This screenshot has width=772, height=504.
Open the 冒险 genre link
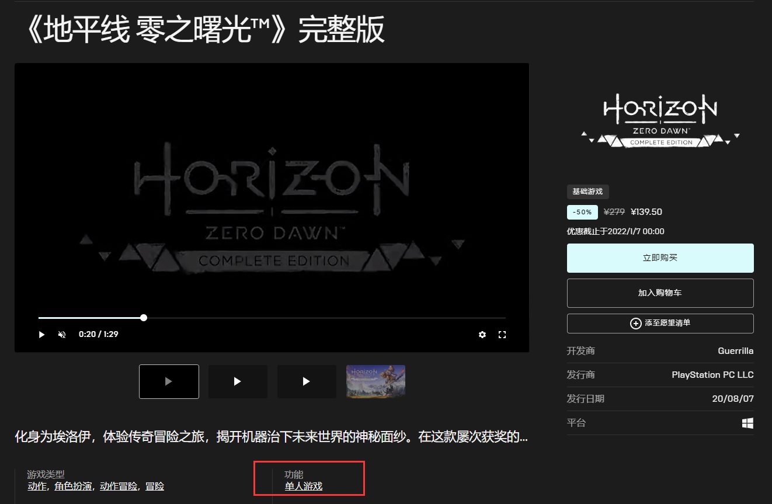(x=155, y=486)
